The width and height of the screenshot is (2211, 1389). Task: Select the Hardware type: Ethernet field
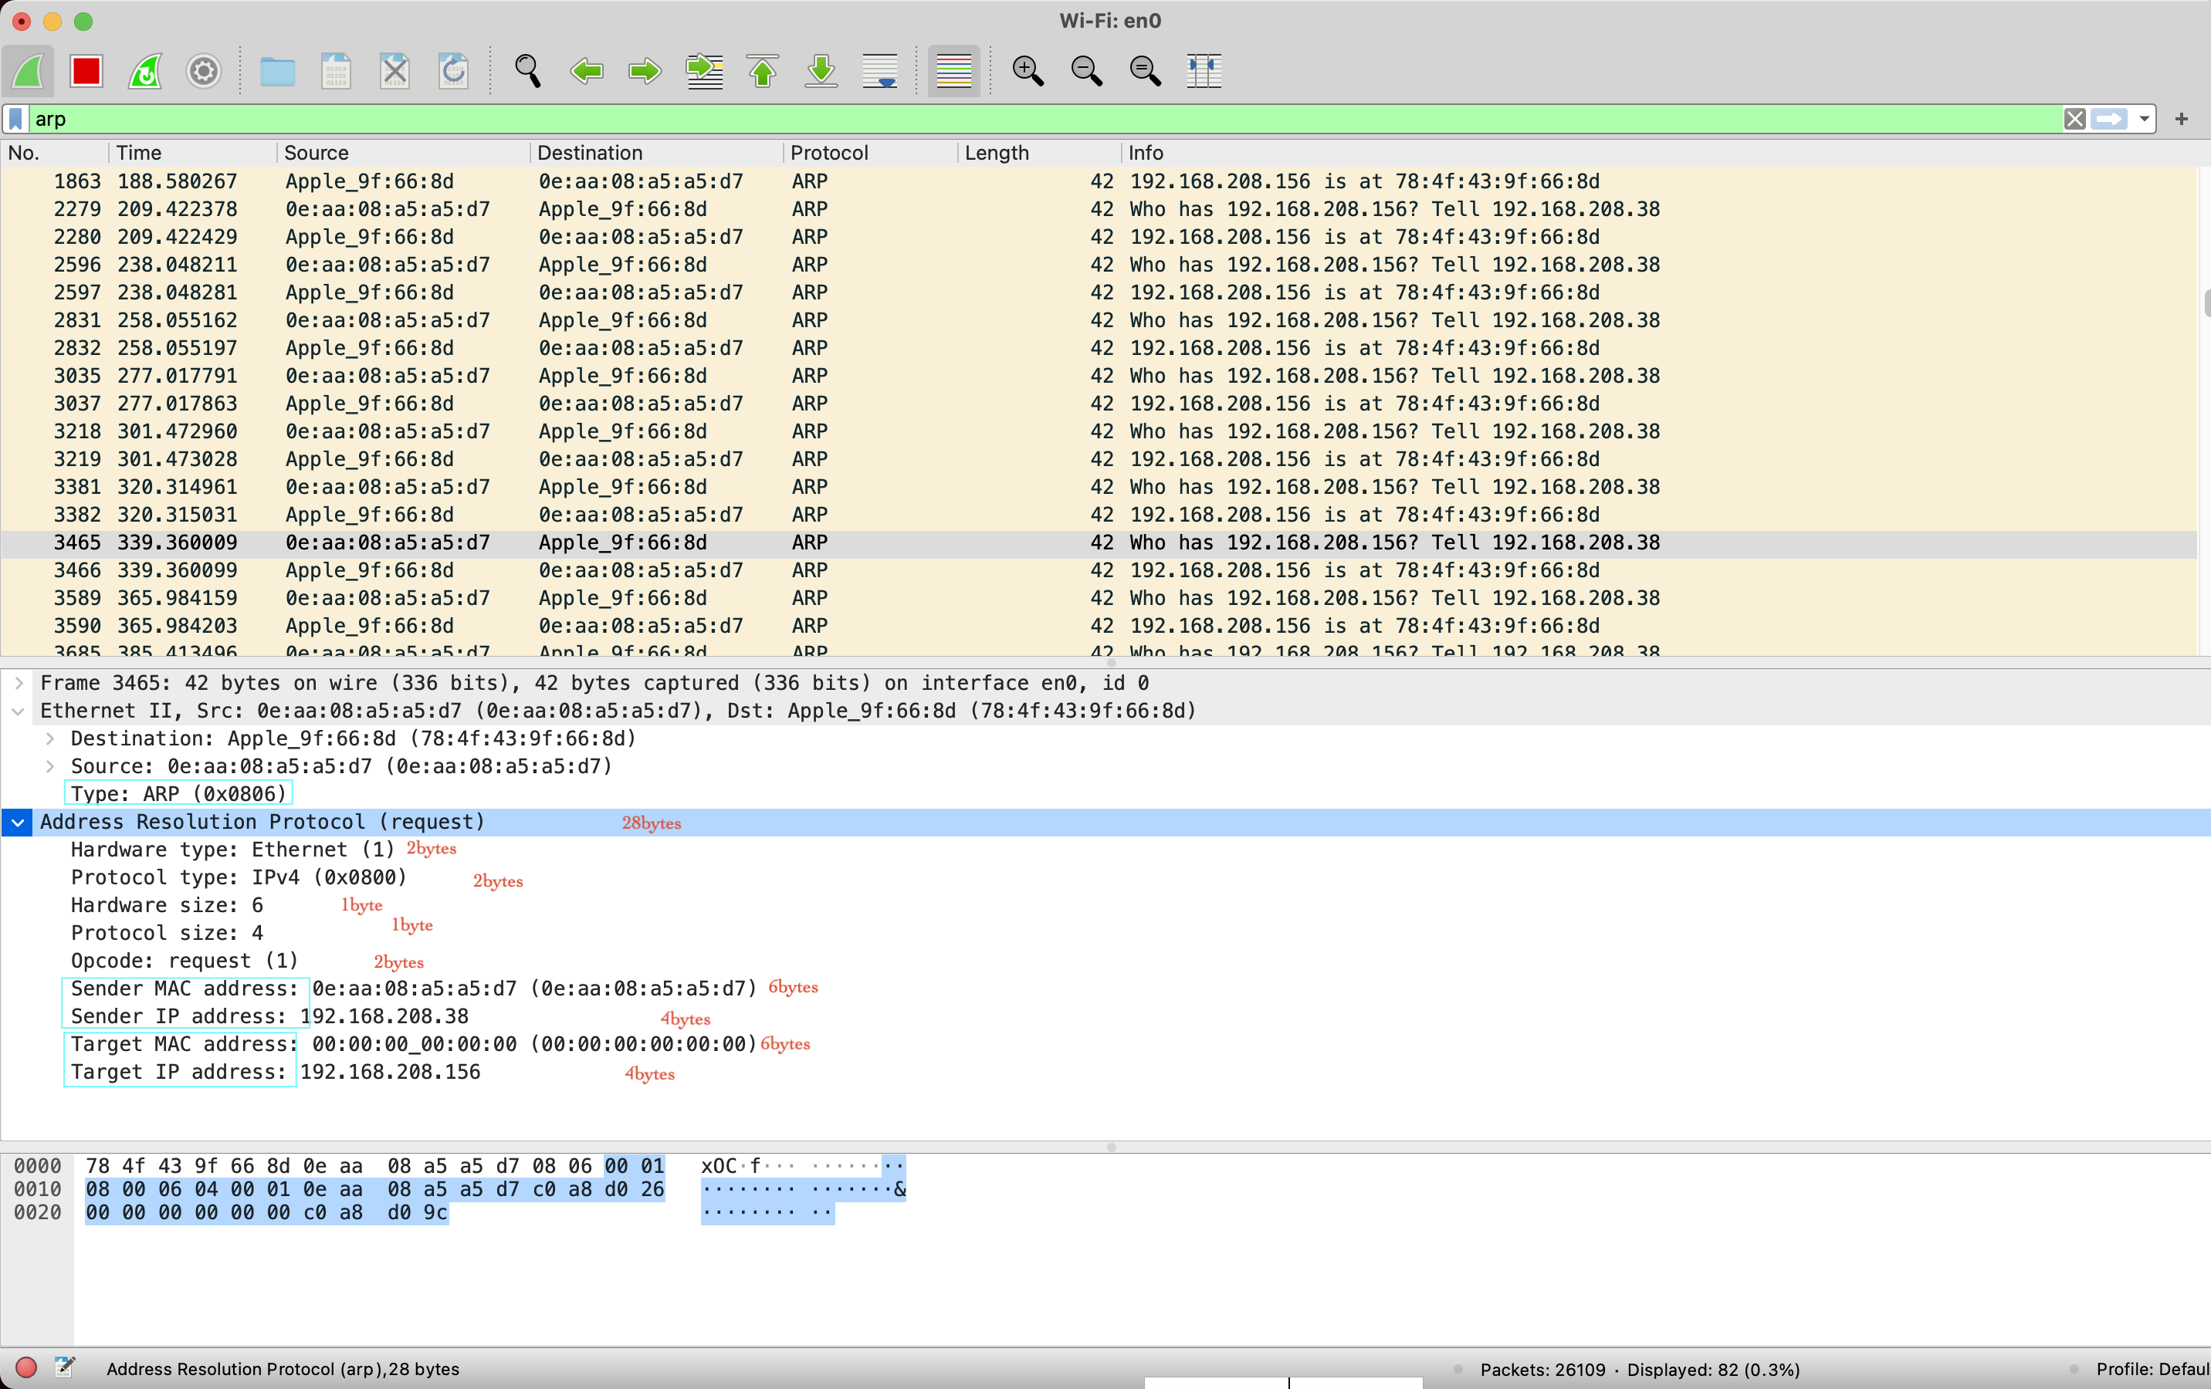(x=232, y=849)
